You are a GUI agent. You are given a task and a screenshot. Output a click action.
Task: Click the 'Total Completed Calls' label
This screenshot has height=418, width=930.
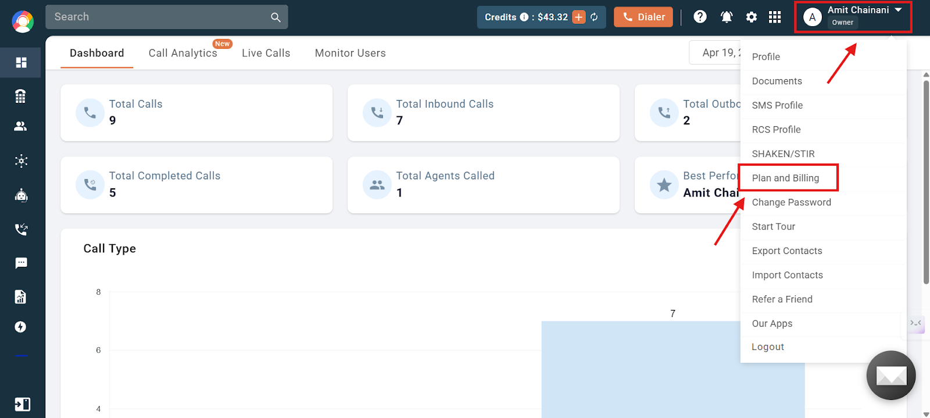tap(164, 176)
